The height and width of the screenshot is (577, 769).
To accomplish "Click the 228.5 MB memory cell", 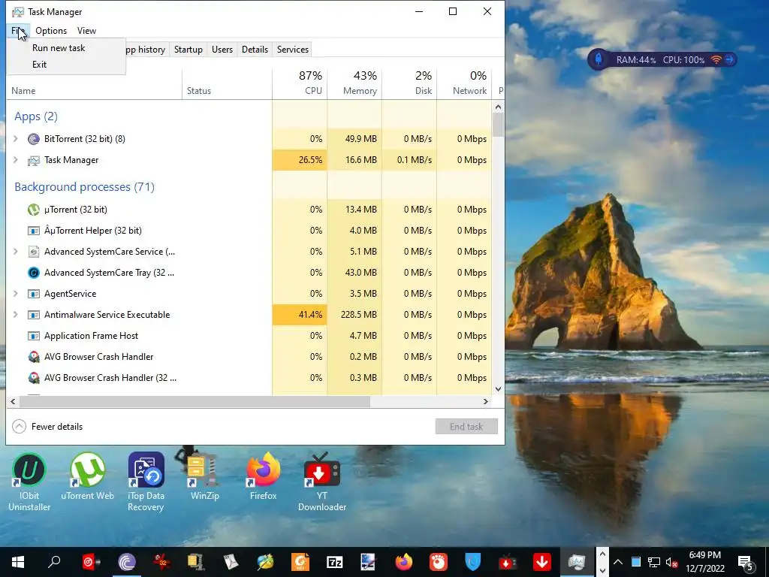I will point(354,315).
